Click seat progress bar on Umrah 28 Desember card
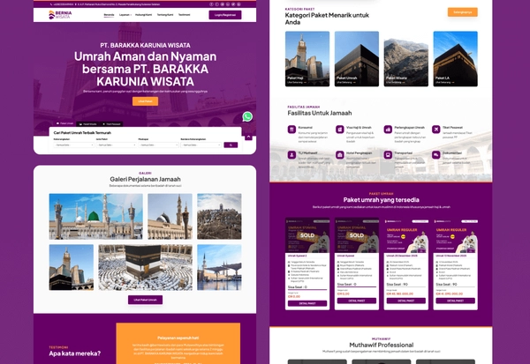The width and height of the screenshot is (530, 364). pyautogui.click(x=406, y=287)
